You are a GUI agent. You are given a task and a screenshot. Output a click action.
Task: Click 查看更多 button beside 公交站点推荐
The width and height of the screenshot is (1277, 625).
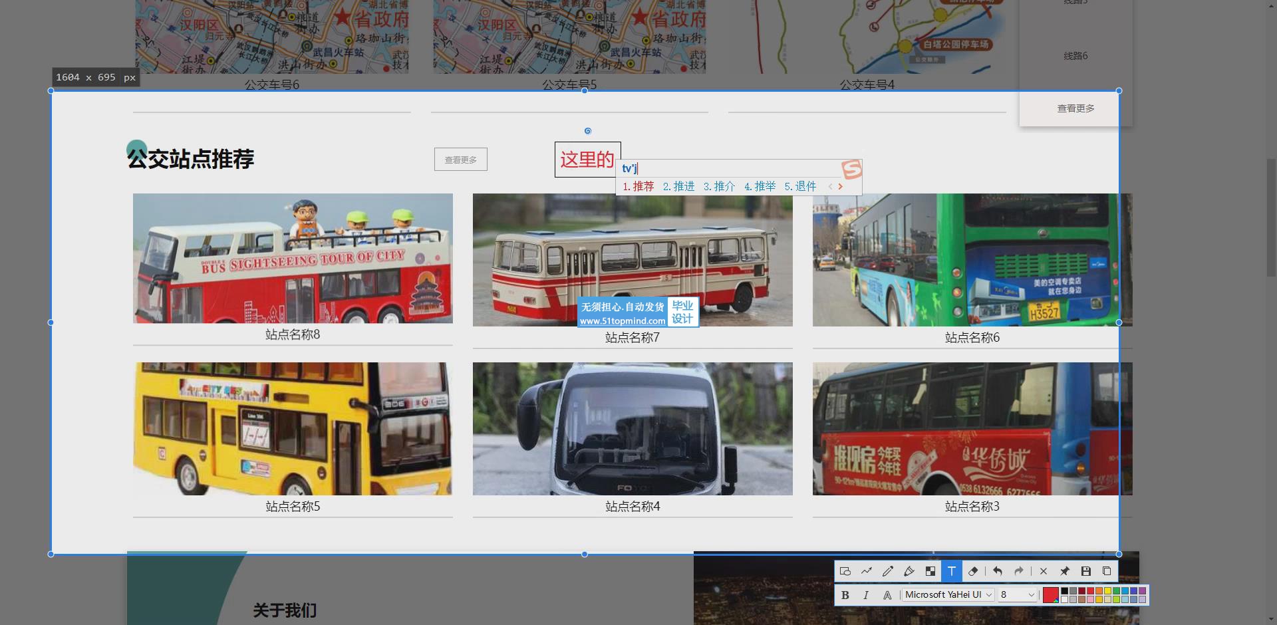(461, 160)
